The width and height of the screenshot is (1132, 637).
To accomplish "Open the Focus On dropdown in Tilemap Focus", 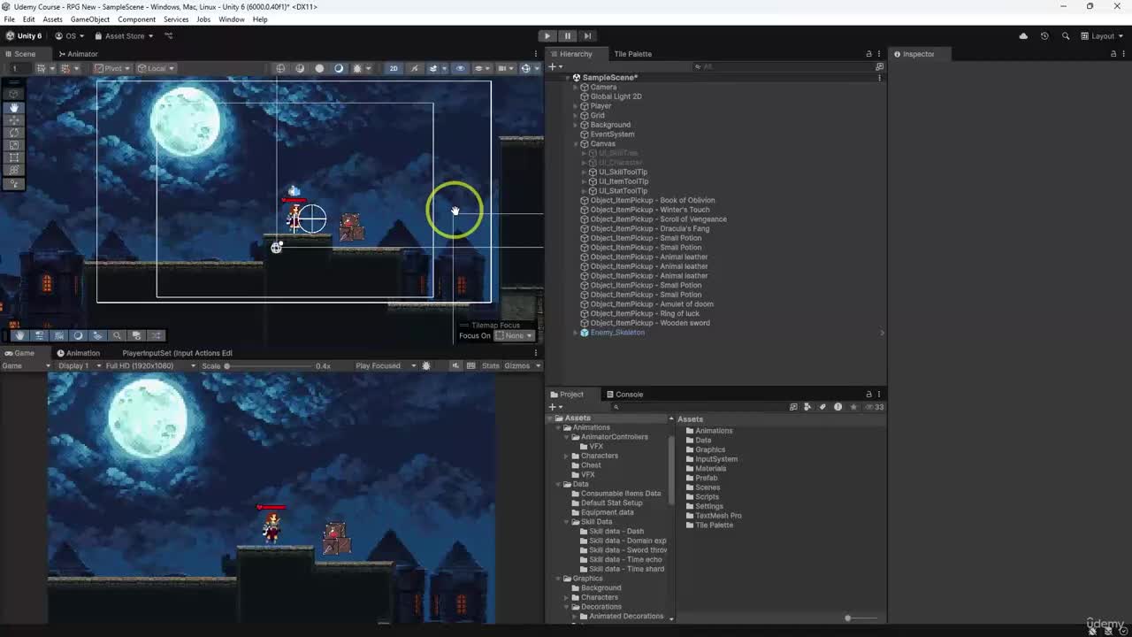I will pyautogui.click(x=515, y=335).
